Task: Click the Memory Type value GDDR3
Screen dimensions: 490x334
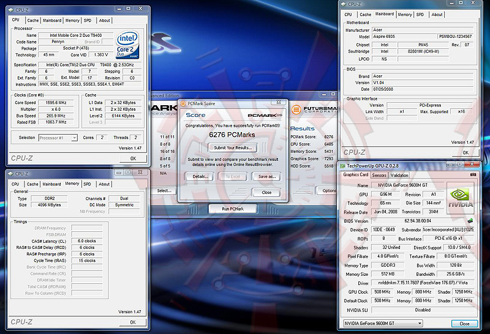Action: click(x=388, y=265)
